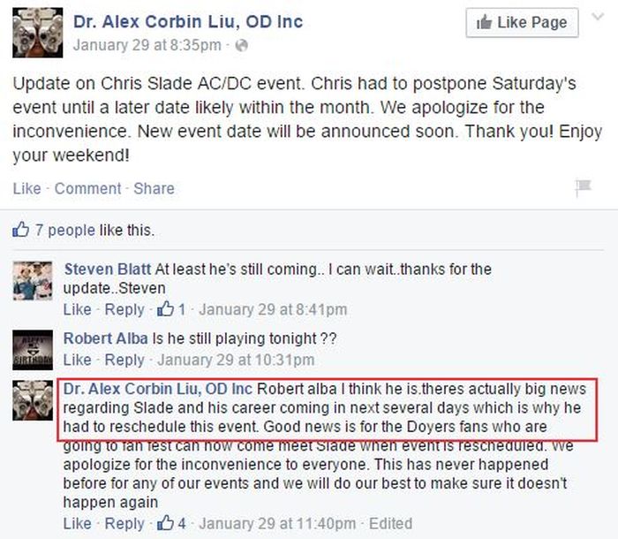Open Steven Blatt's profile name link
618x539 pixels.
[108, 269]
